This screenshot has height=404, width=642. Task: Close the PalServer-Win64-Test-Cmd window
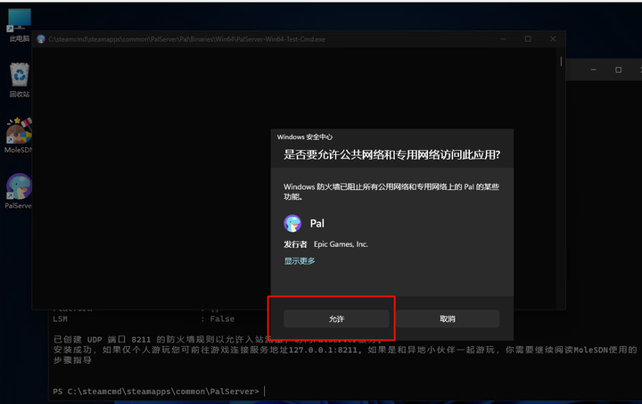point(553,39)
